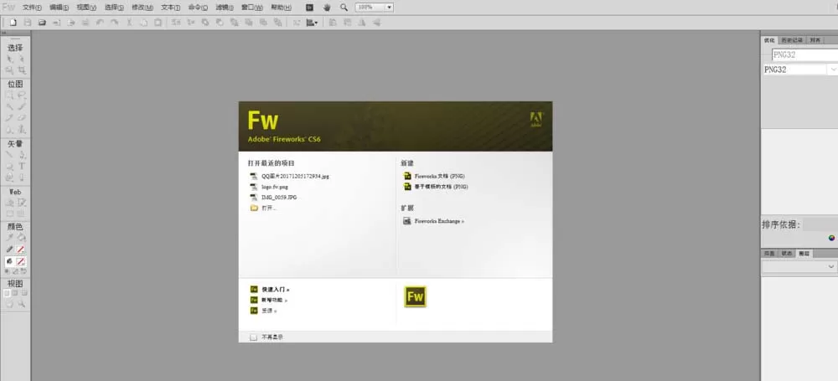Select the bitmap Marquee tool
This screenshot has height=381, width=838.
(9, 95)
